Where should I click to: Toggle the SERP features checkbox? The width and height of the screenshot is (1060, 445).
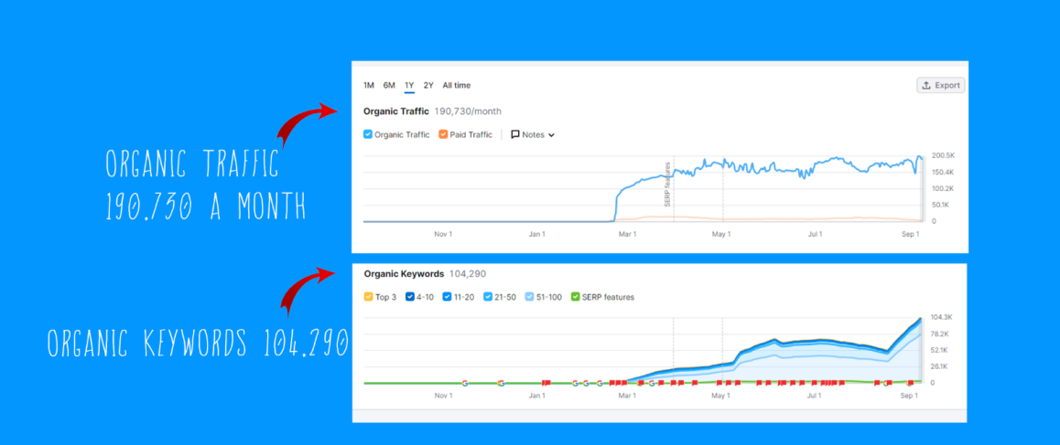pyautogui.click(x=575, y=296)
